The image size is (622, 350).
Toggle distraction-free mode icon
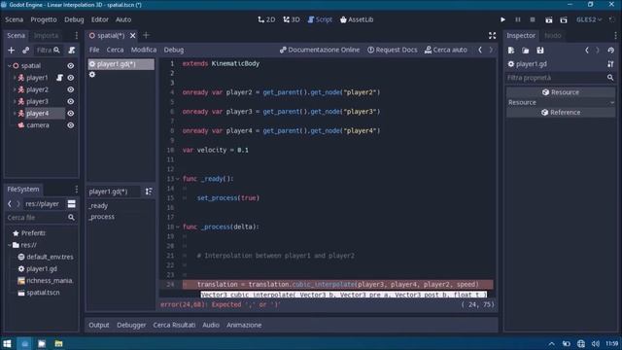point(493,36)
